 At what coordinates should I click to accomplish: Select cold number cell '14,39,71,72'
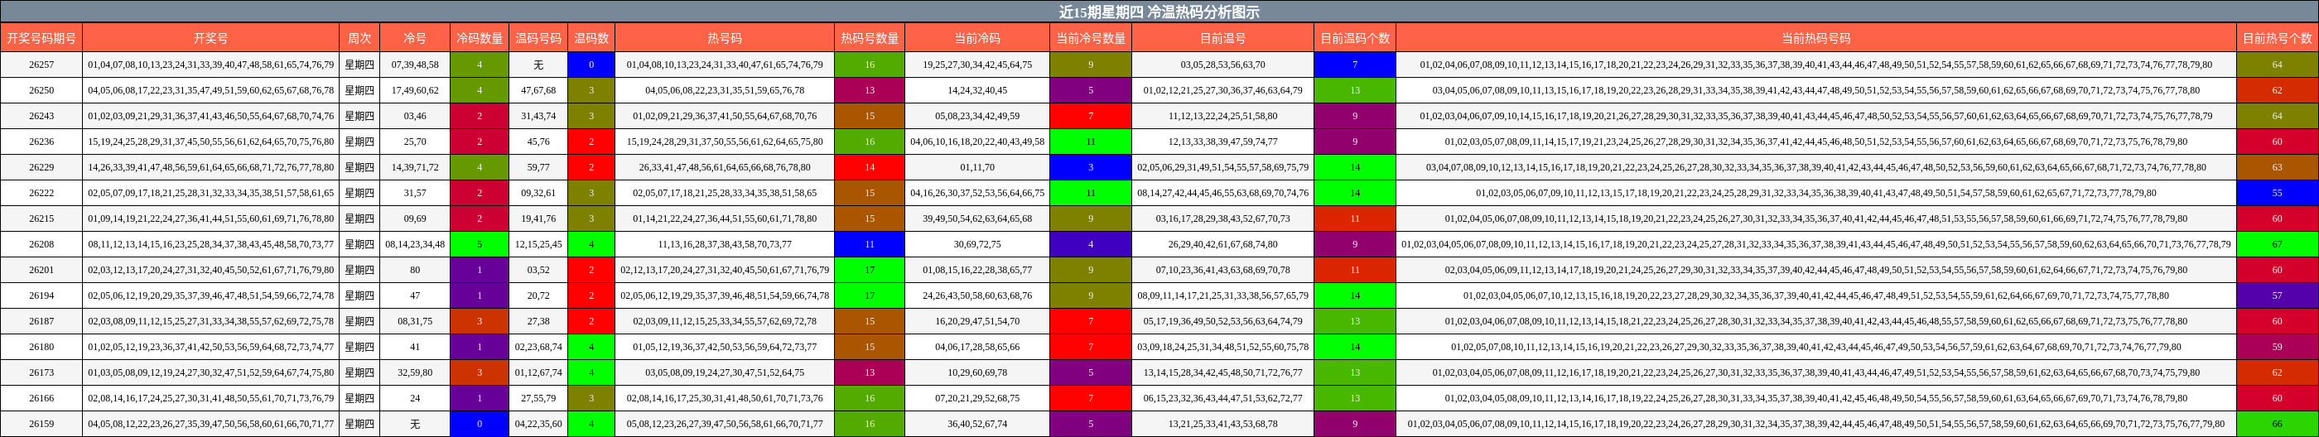[415, 167]
